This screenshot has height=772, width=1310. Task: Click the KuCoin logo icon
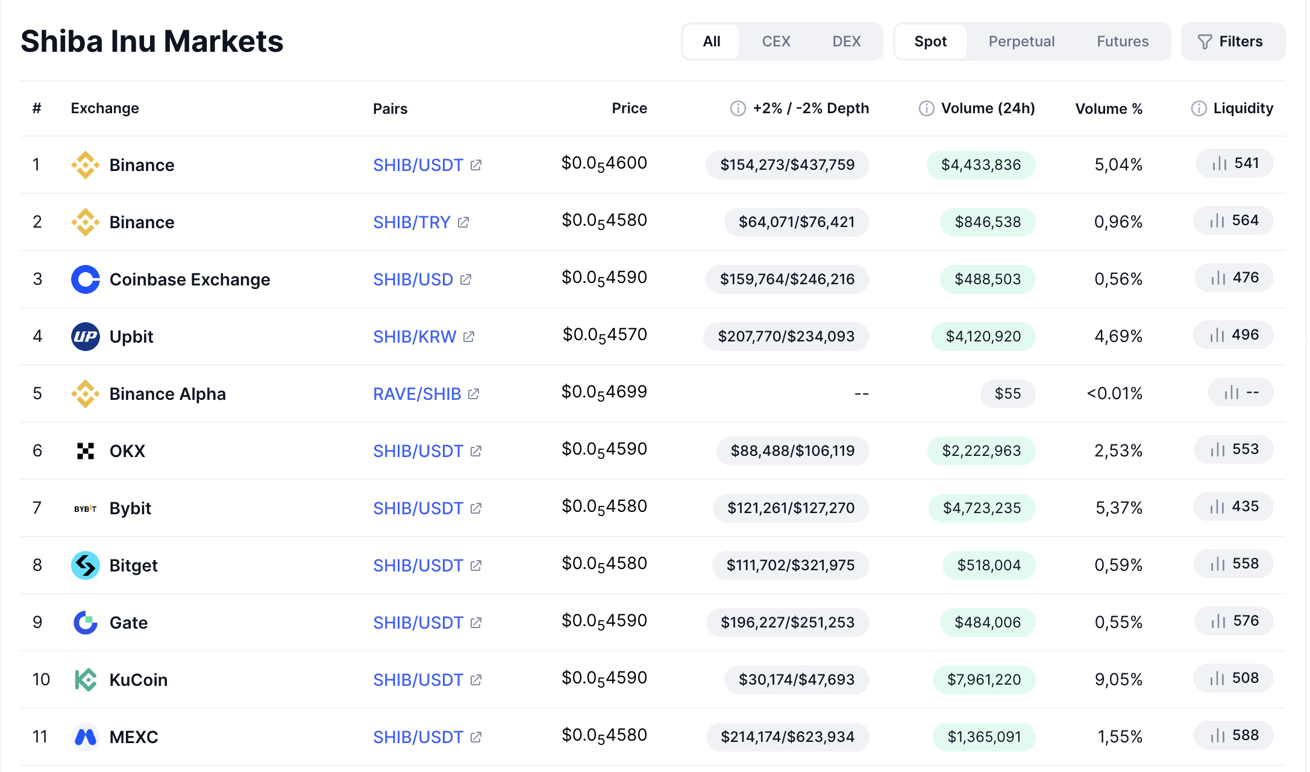point(85,680)
